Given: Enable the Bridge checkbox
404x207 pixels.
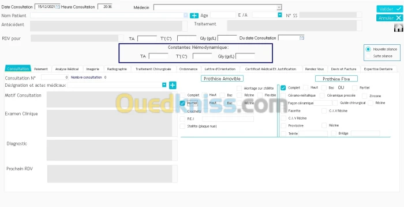Looking at the screenshot, I should (334, 133).
